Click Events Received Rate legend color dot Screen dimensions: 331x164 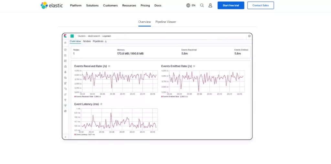pyautogui.click(x=75, y=96)
